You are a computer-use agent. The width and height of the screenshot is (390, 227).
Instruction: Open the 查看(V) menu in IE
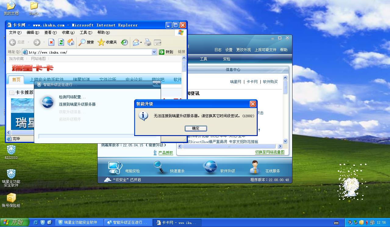click(x=51, y=33)
